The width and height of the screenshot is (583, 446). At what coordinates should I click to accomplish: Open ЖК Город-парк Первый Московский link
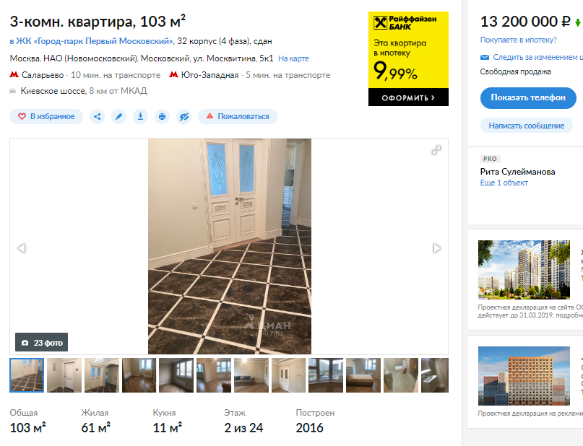click(92, 41)
